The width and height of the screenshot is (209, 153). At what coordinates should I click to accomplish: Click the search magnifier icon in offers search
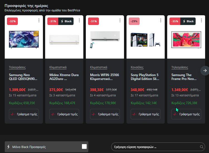point(201,147)
